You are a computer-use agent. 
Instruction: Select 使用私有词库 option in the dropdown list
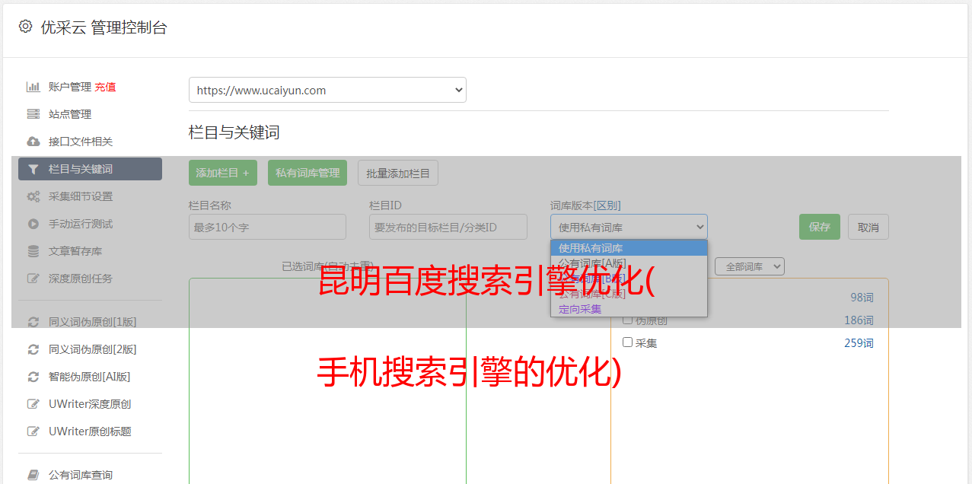pyautogui.click(x=629, y=248)
